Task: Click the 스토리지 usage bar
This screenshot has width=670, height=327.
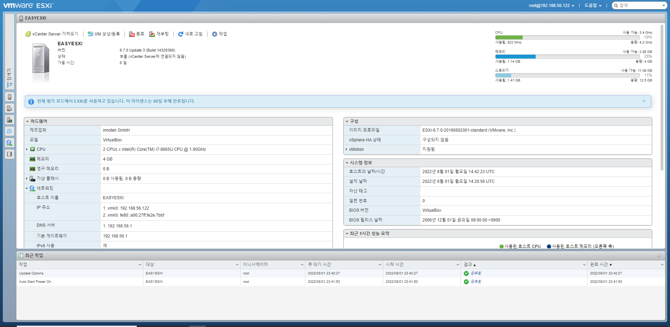Action: point(567,75)
